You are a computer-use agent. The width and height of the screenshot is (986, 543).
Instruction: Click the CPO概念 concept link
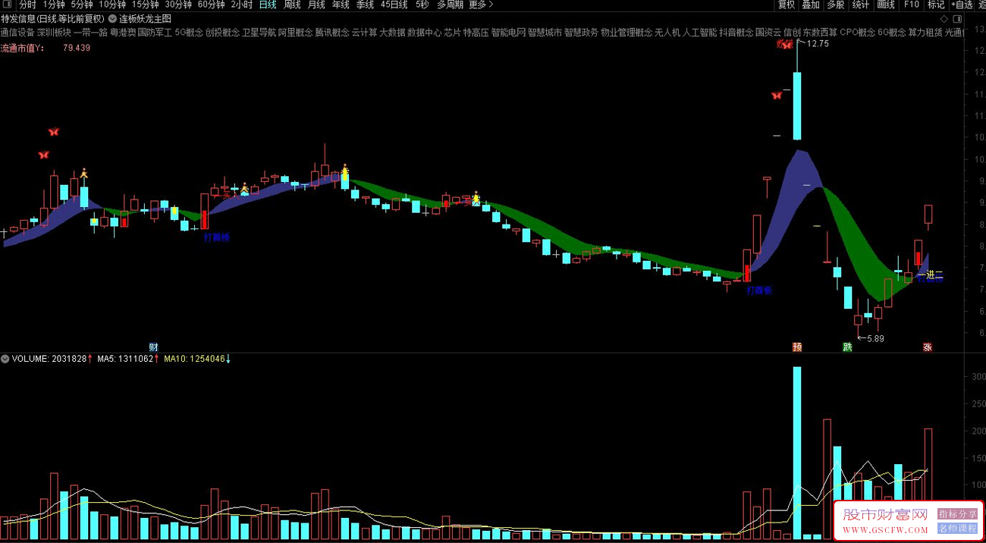pos(857,33)
